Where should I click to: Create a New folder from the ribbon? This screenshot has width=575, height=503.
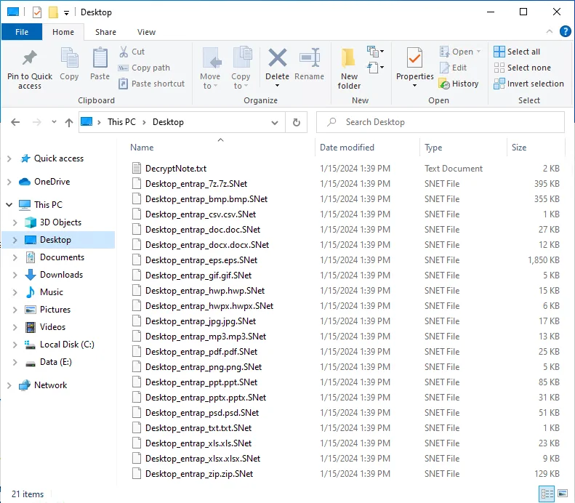[x=349, y=66]
